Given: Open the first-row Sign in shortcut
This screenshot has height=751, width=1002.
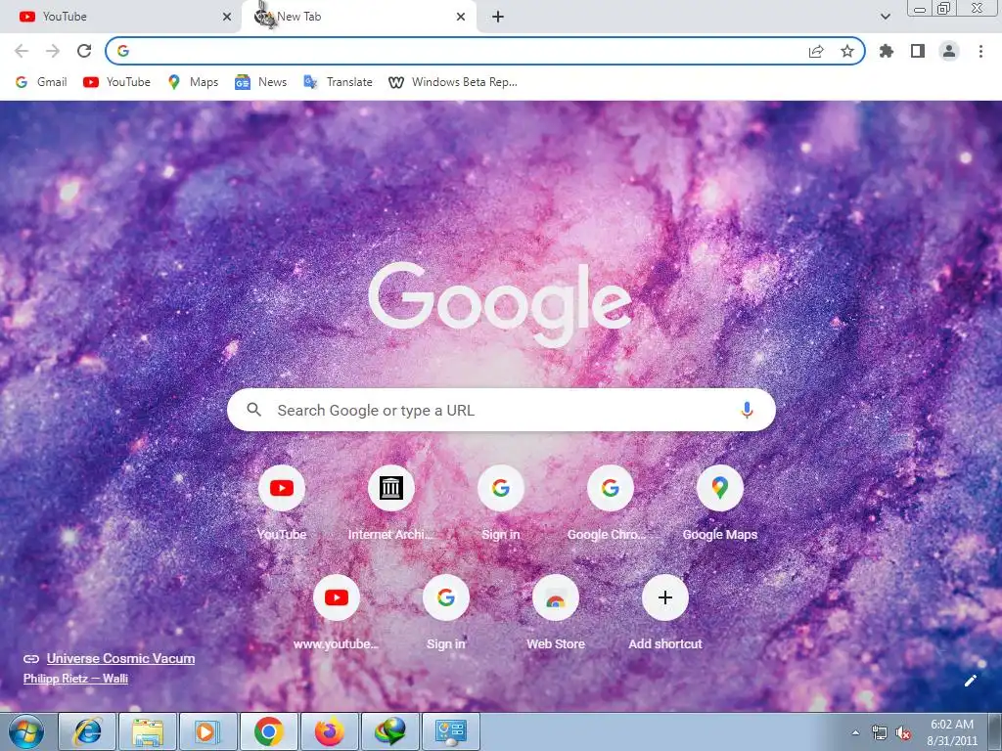Looking at the screenshot, I should click(x=501, y=504).
